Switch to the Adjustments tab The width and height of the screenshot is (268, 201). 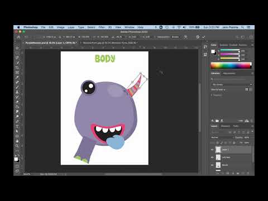click(229, 73)
